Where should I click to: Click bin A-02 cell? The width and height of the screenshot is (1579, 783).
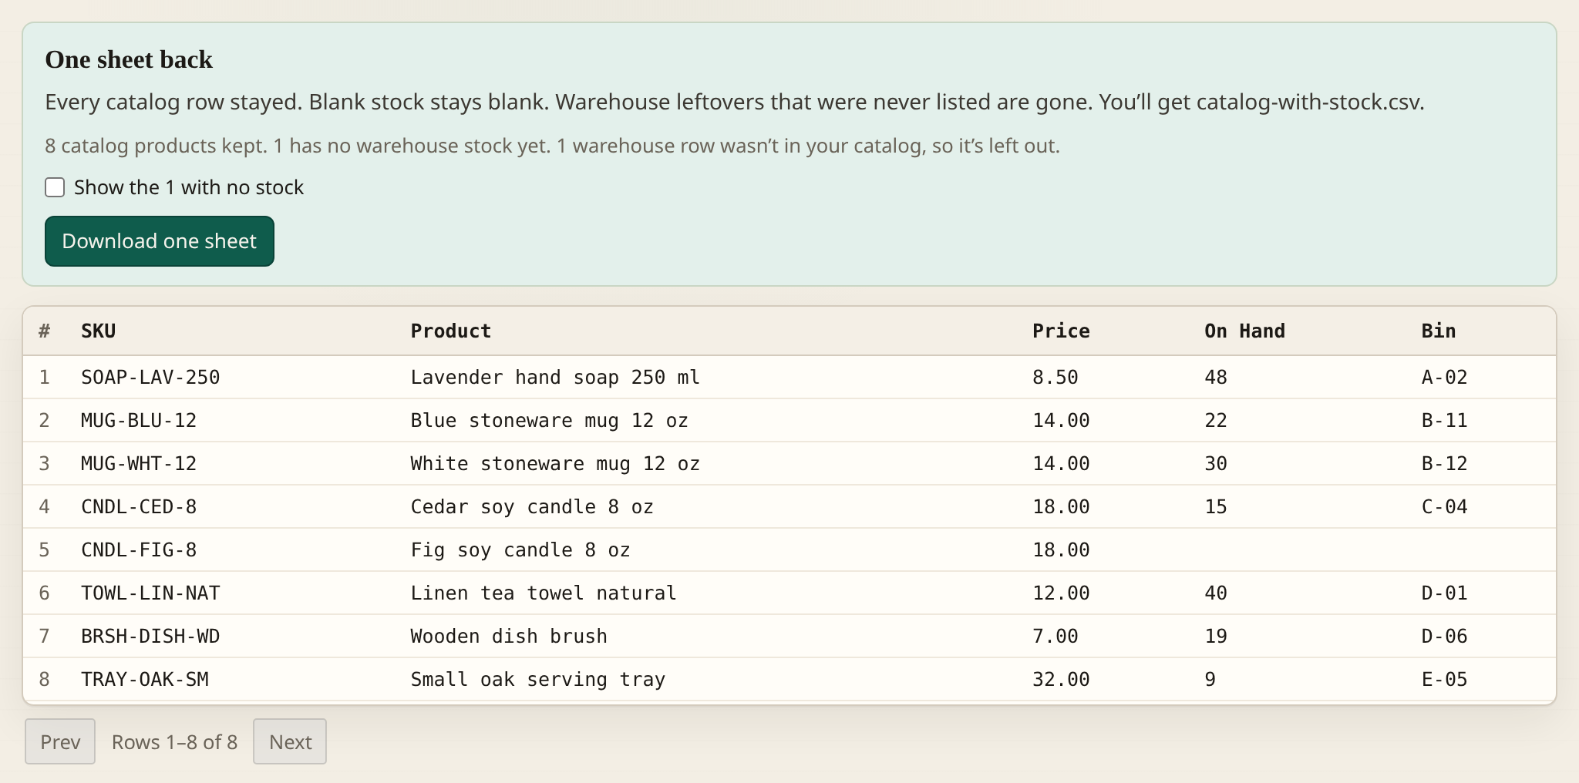point(1444,378)
